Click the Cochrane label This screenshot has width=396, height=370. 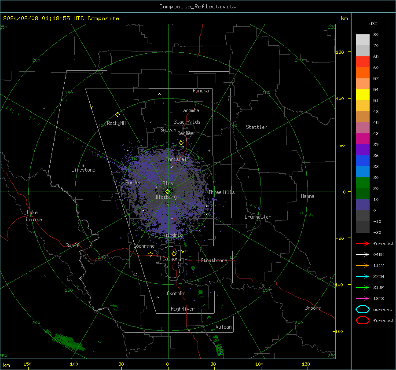[144, 246]
